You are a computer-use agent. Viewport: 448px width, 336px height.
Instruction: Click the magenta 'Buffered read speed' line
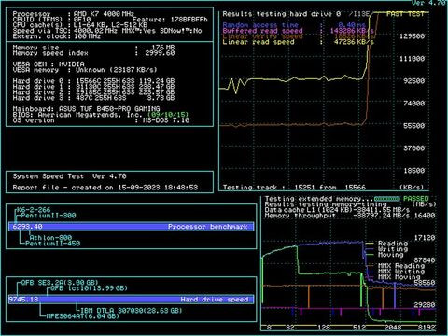coord(298,31)
